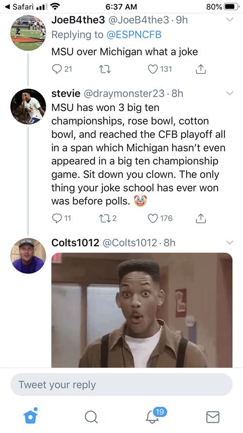Expand options chevron on stevie's tweet
Viewport: 243px width, 433px height.
coord(230,93)
